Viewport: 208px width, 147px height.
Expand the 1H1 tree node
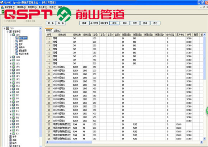point(11,60)
